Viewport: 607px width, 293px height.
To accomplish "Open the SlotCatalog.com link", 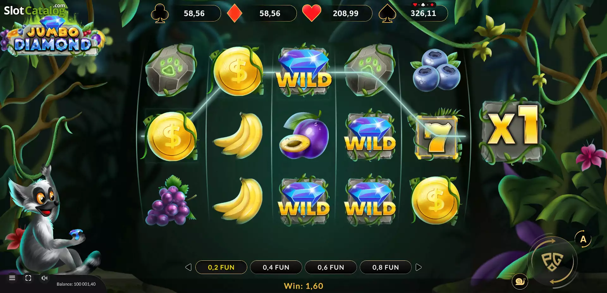I will [x=34, y=10].
